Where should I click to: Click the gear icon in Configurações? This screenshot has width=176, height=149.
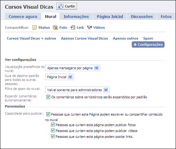tap(135, 45)
